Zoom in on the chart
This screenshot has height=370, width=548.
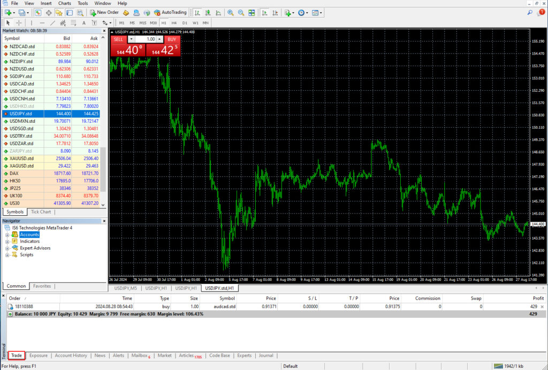(230, 13)
